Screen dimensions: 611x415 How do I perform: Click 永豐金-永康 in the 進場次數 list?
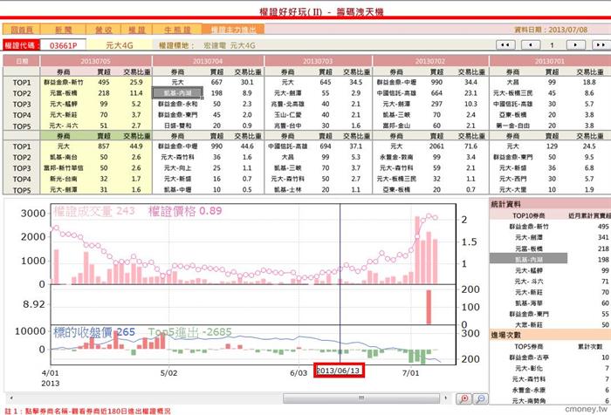tap(528, 390)
